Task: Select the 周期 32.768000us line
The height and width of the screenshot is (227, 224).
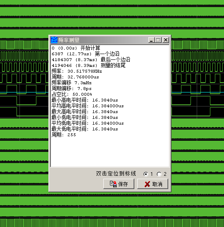Action: 75,77
